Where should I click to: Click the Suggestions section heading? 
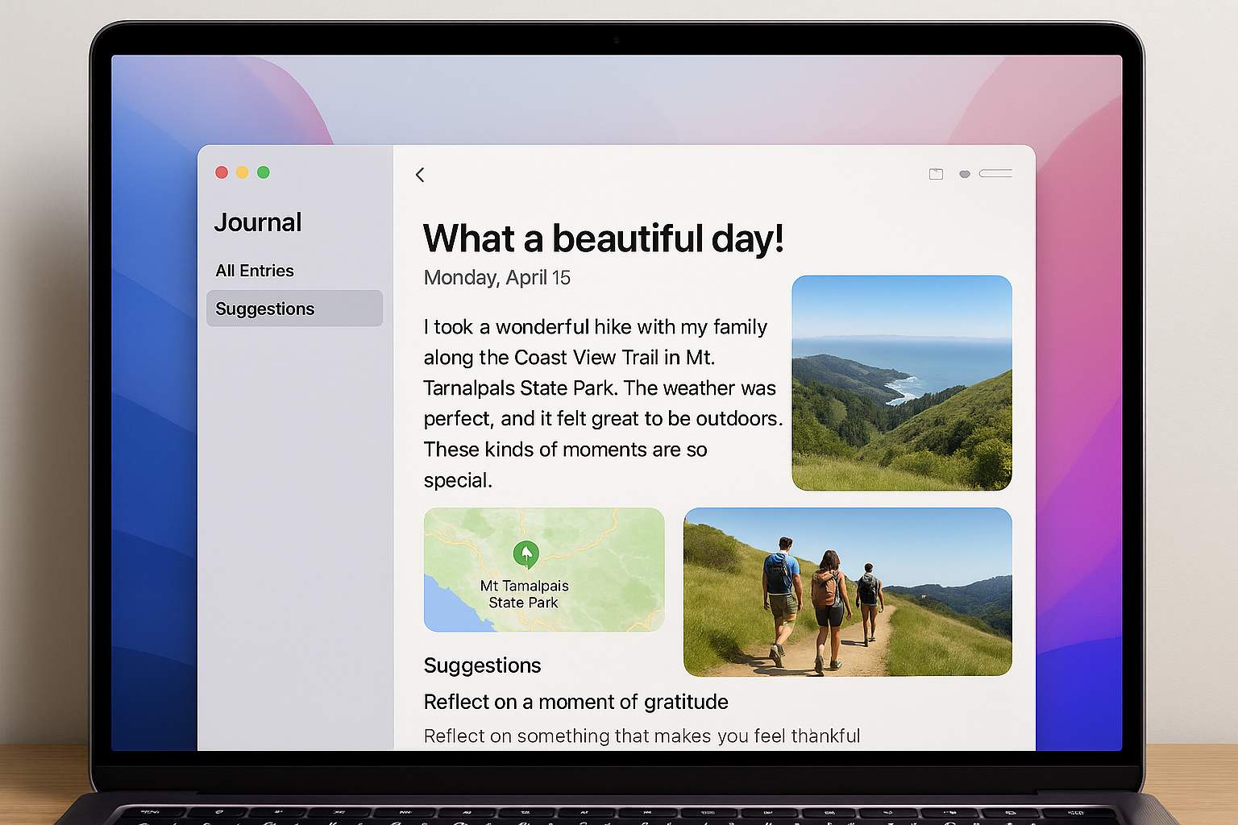click(482, 665)
